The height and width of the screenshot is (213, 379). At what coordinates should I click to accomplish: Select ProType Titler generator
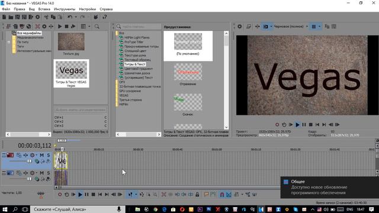(x=134, y=42)
